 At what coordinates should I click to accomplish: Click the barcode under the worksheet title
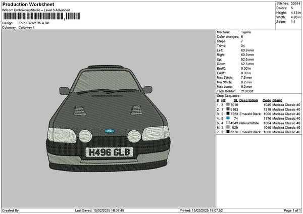click(33, 16)
